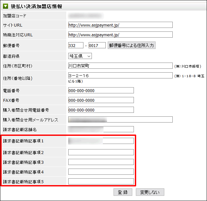Click the 登録 register button
207x201 pixels.
[x=123, y=192]
